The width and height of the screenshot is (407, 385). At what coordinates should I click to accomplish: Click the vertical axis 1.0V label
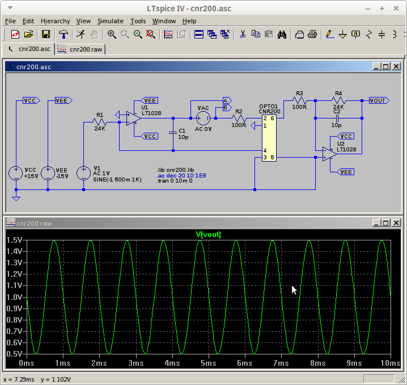click(15, 297)
